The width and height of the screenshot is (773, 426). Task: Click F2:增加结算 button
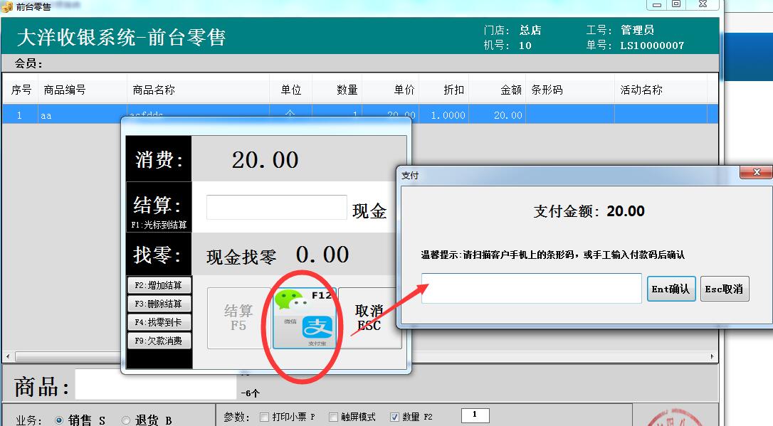[x=159, y=285]
